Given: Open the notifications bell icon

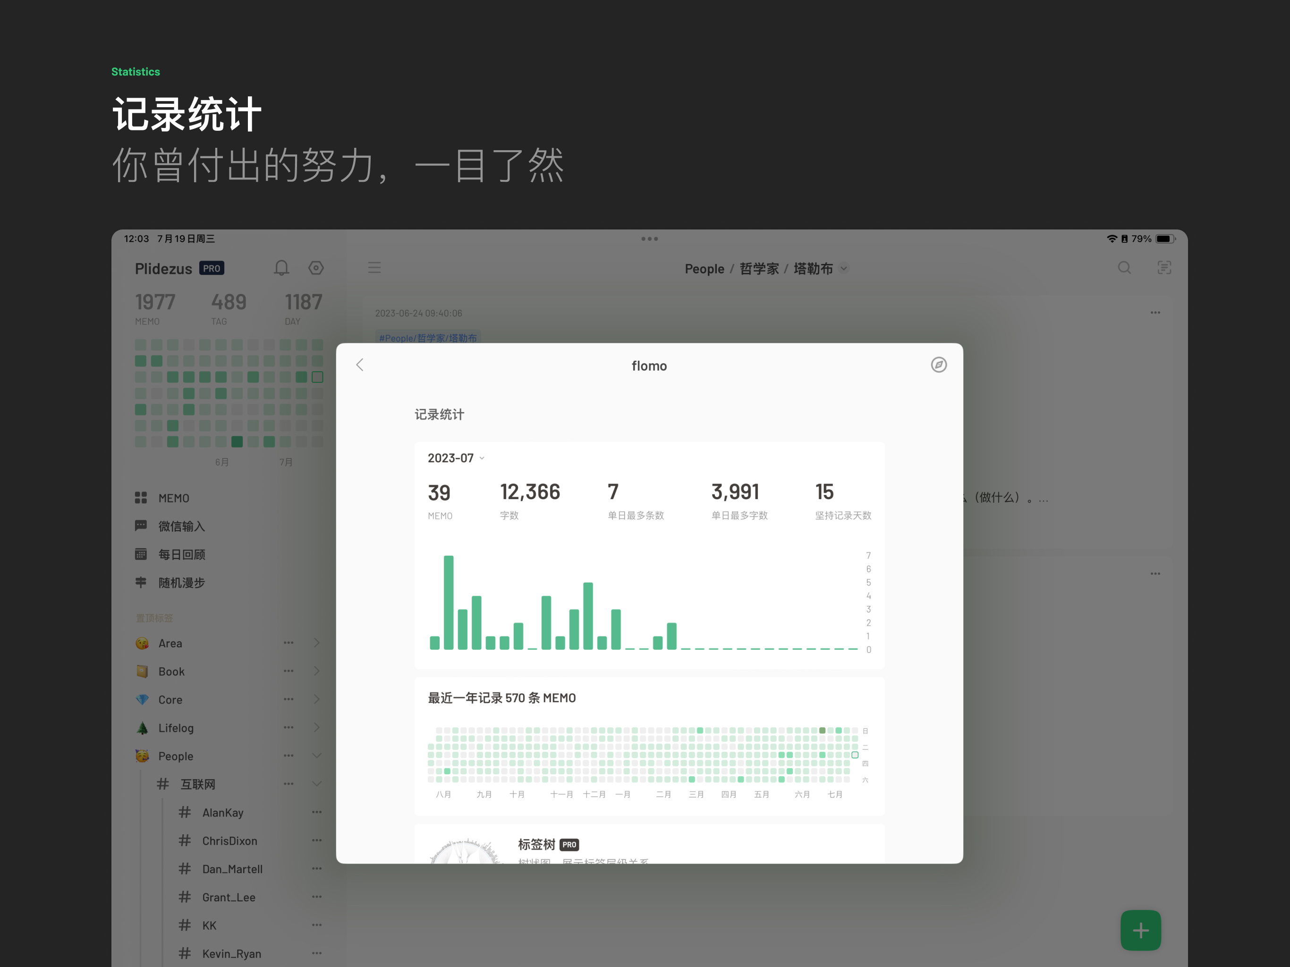Looking at the screenshot, I should point(281,268).
